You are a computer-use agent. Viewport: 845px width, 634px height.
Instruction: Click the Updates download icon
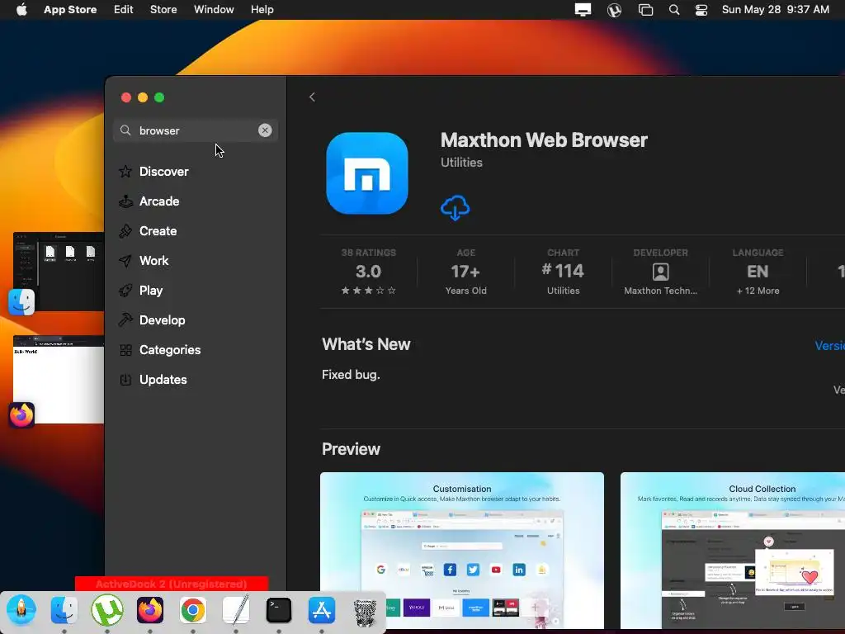point(125,380)
